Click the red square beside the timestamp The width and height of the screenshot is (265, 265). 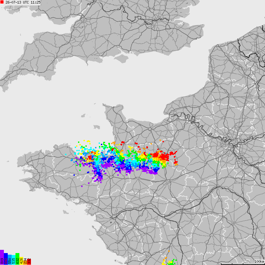click(x=2, y=2)
